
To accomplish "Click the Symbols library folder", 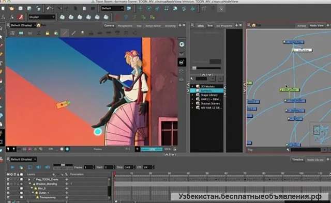I will 207,90.
